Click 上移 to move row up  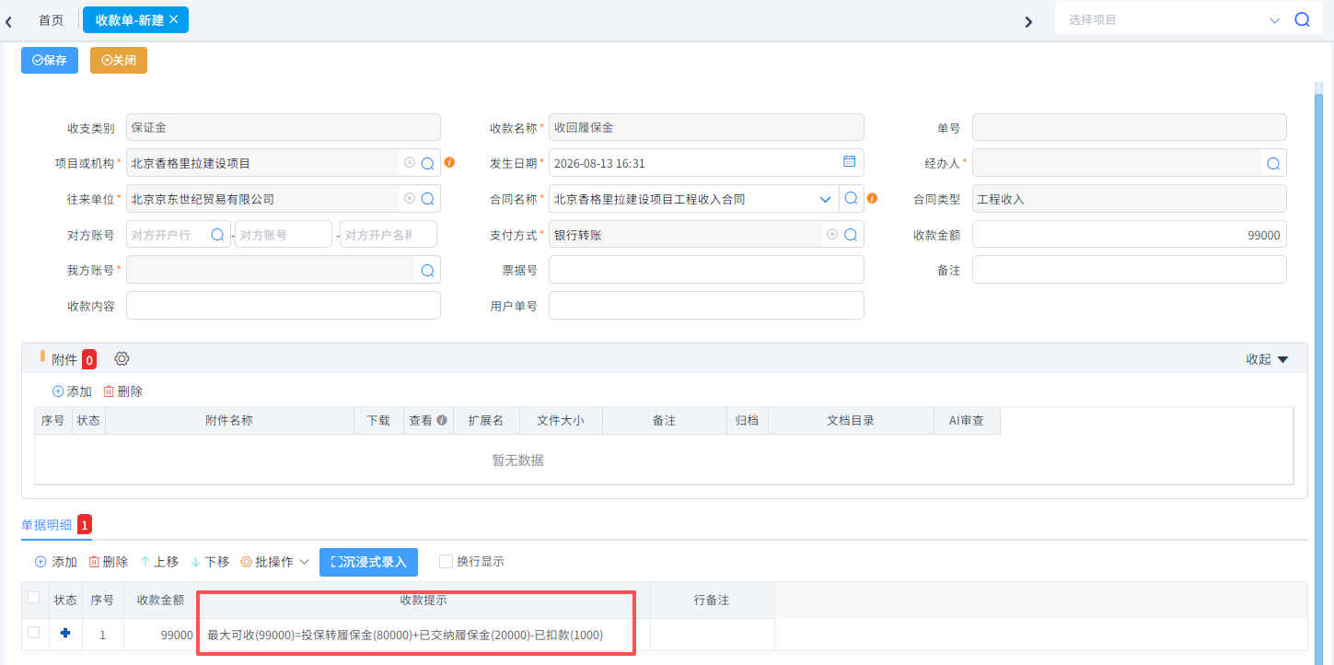click(159, 562)
